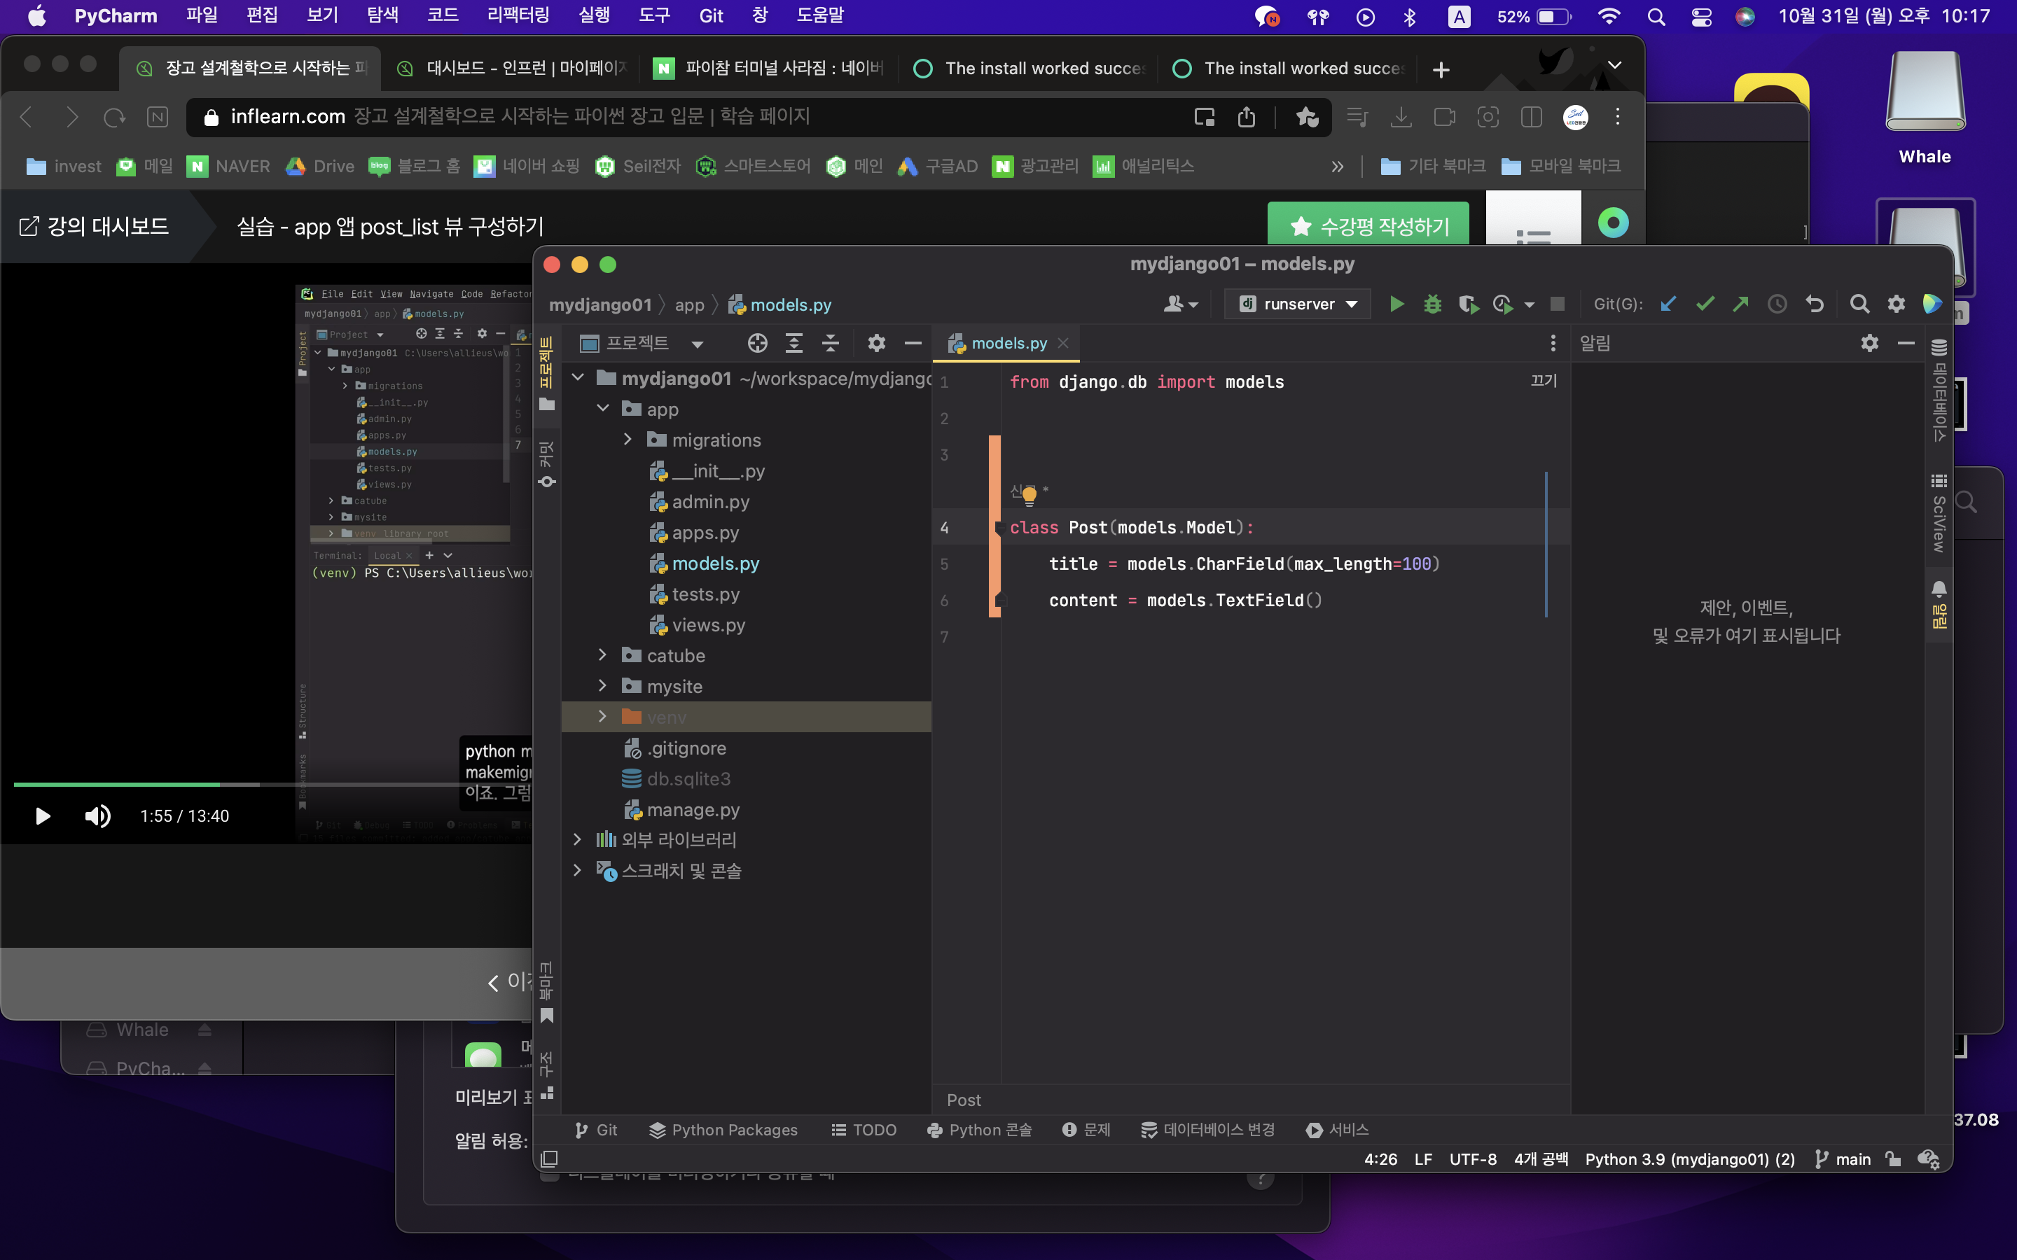
Task: Open the runserver run configuration dropdown
Action: [x=1298, y=304]
